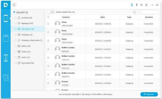Toggle Display deleted files only switch
Screen dimensions: 162x99
[51, 12]
